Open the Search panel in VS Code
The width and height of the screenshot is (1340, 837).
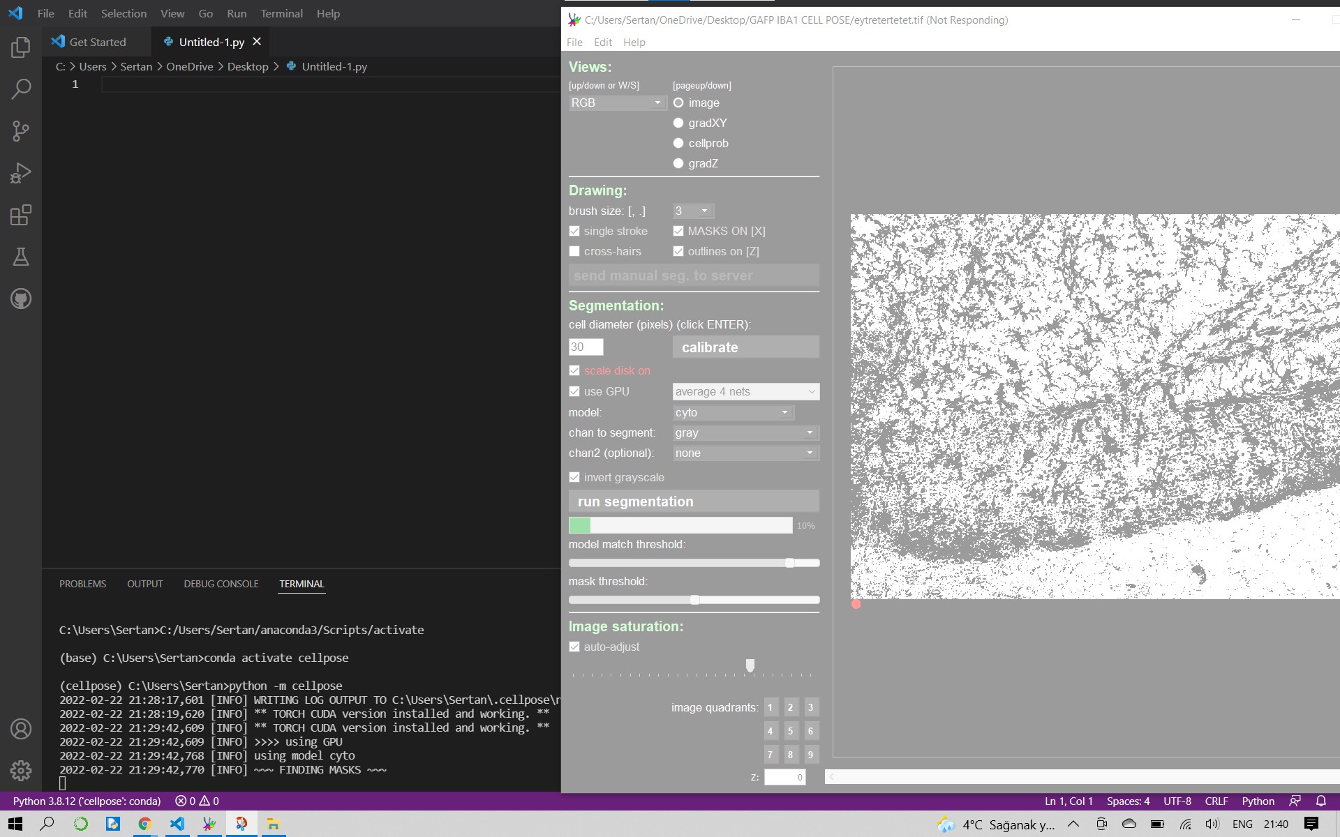click(x=21, y=89)
